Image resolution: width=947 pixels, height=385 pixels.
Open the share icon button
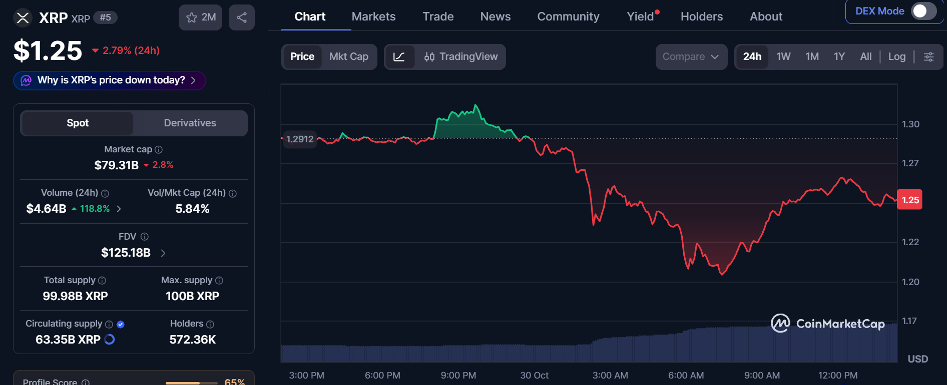click(x=242, y=17)
